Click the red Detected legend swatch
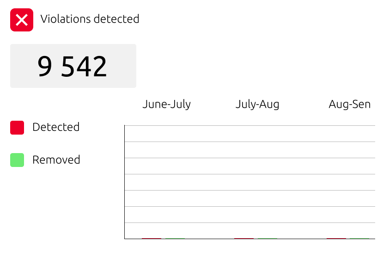The image size is (383, 253). [x=17, y=128]
